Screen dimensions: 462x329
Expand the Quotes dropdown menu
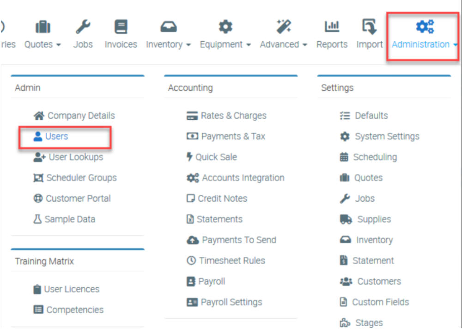(43, 44)
